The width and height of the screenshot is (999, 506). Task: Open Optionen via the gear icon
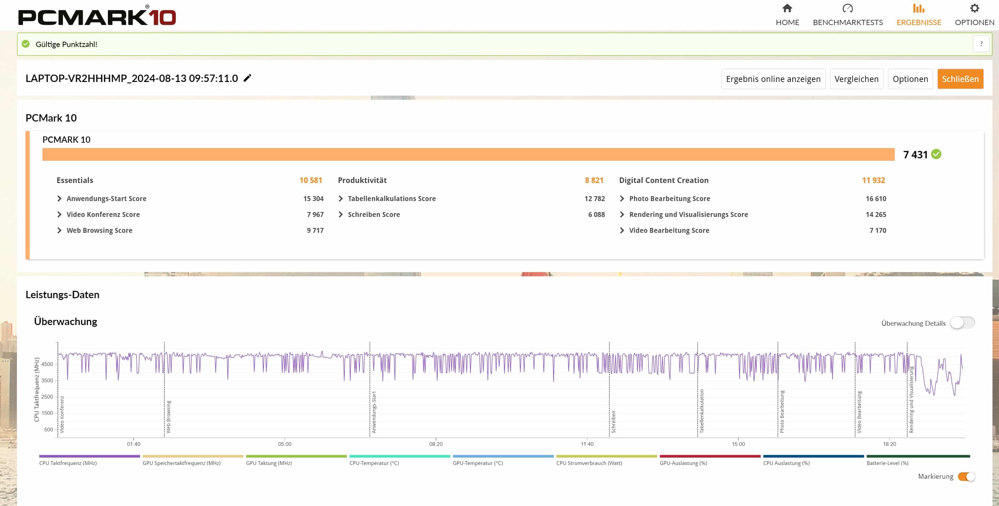pos(974,8)
